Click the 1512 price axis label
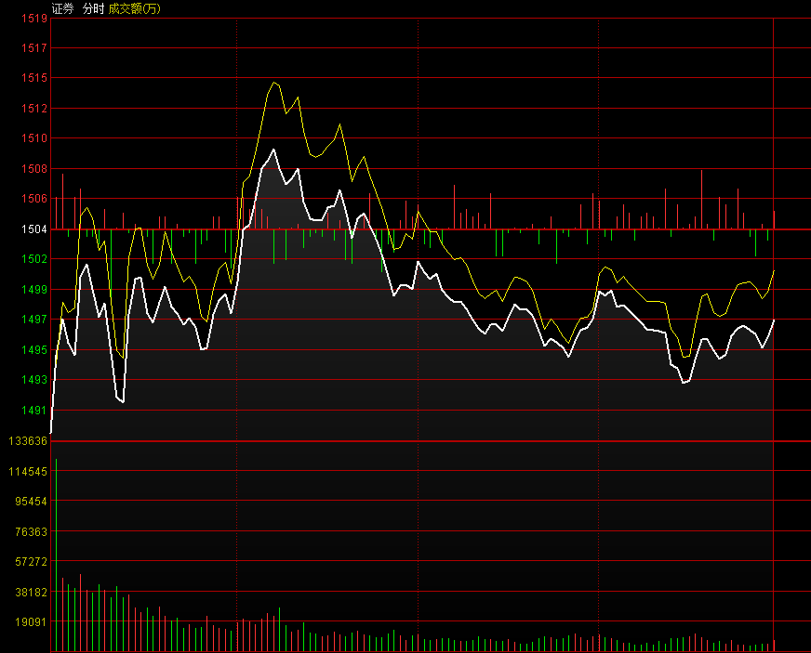Screen dimensions: 811x653 point(34,109)
